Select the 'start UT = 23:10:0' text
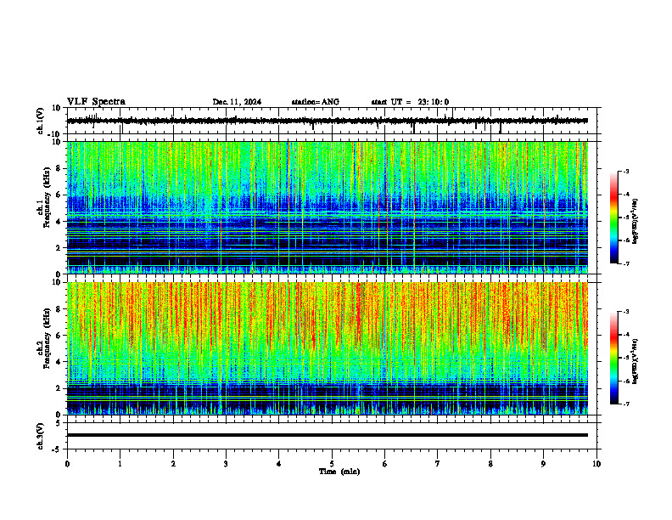 coord(410,102)
